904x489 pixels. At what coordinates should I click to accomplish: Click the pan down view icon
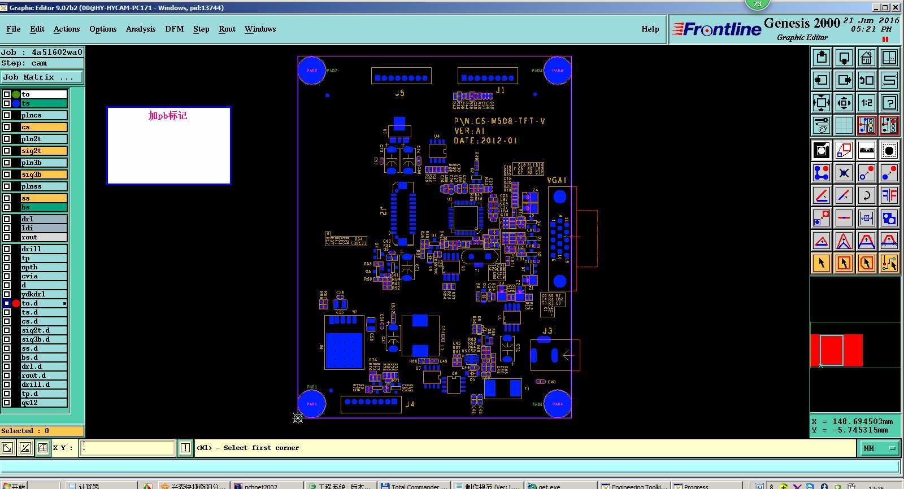844,58
